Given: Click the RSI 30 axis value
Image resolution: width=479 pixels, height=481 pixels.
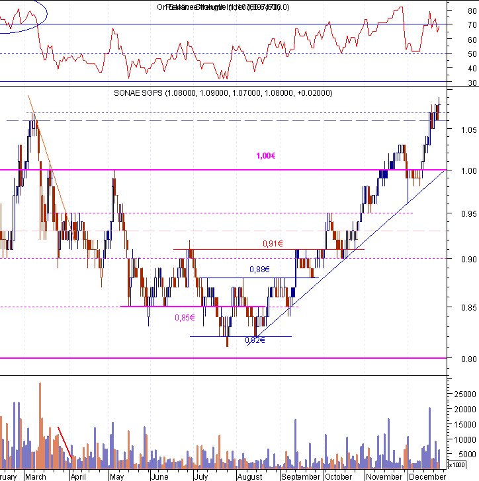Looking at the screenshot, I should pyautogui.click(x=472, y=83).
